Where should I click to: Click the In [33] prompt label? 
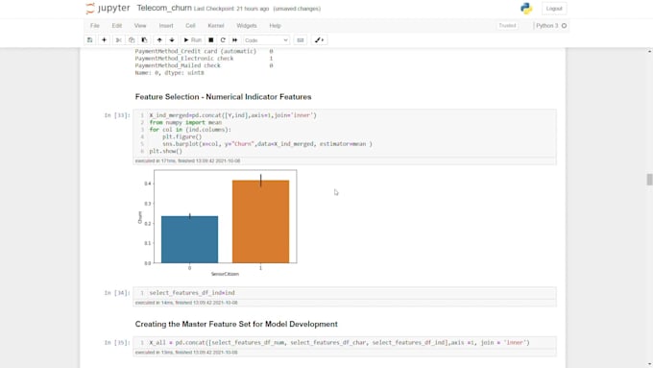click(x=117, y=115)
